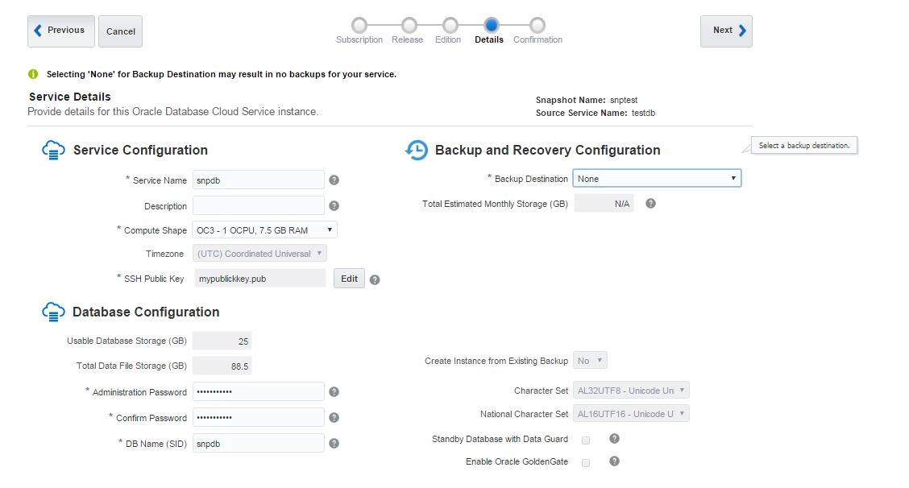This screenshot has height=488, width=909.
Task: Focus the DB Name (SID) field
Action: click(259, 444)
